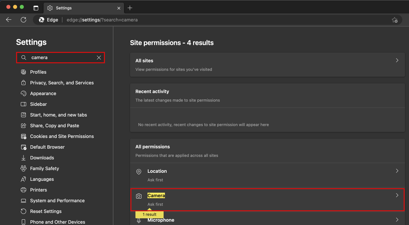Click the camera icon in permissions list
409x225 pixels.
(139, 196)
